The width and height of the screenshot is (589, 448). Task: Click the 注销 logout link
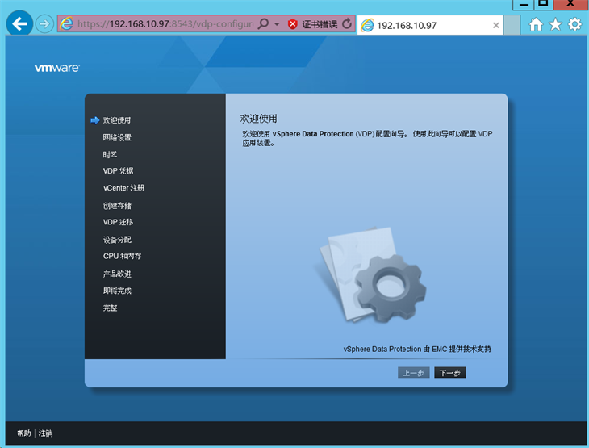pyautogui.click(x=45, y=433)
